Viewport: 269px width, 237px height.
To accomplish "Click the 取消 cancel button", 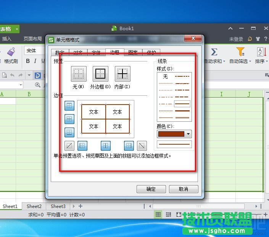I will tap(184, 189).
